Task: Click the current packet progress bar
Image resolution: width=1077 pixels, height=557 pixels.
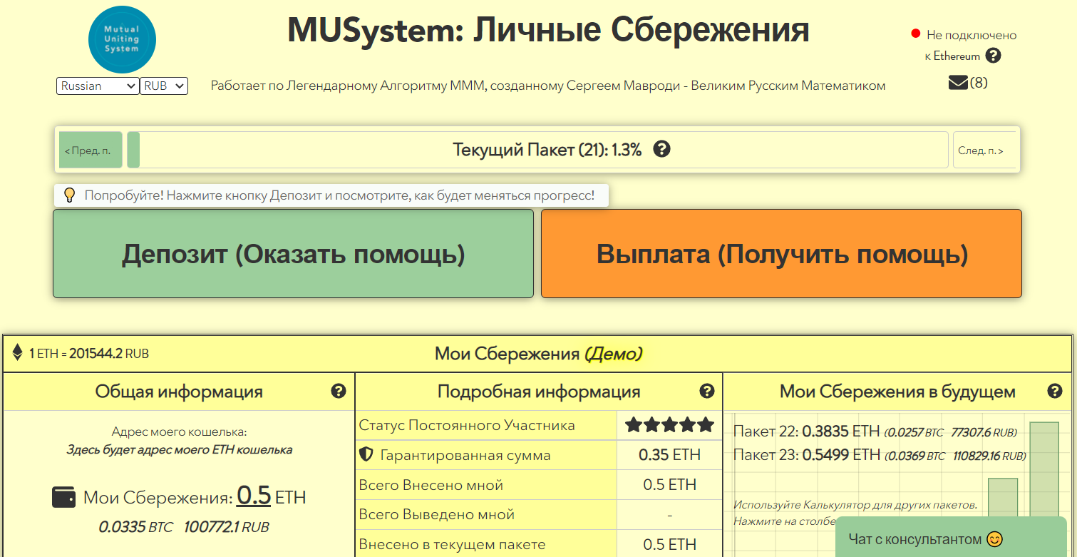Action: coord(537,150)
